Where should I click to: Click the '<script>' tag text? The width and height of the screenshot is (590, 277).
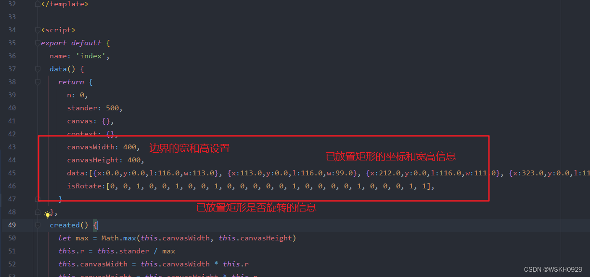[x=58, y=30]
